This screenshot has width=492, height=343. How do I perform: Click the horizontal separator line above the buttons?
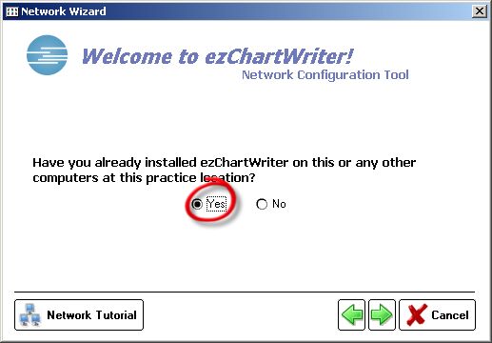pos(245,292)
